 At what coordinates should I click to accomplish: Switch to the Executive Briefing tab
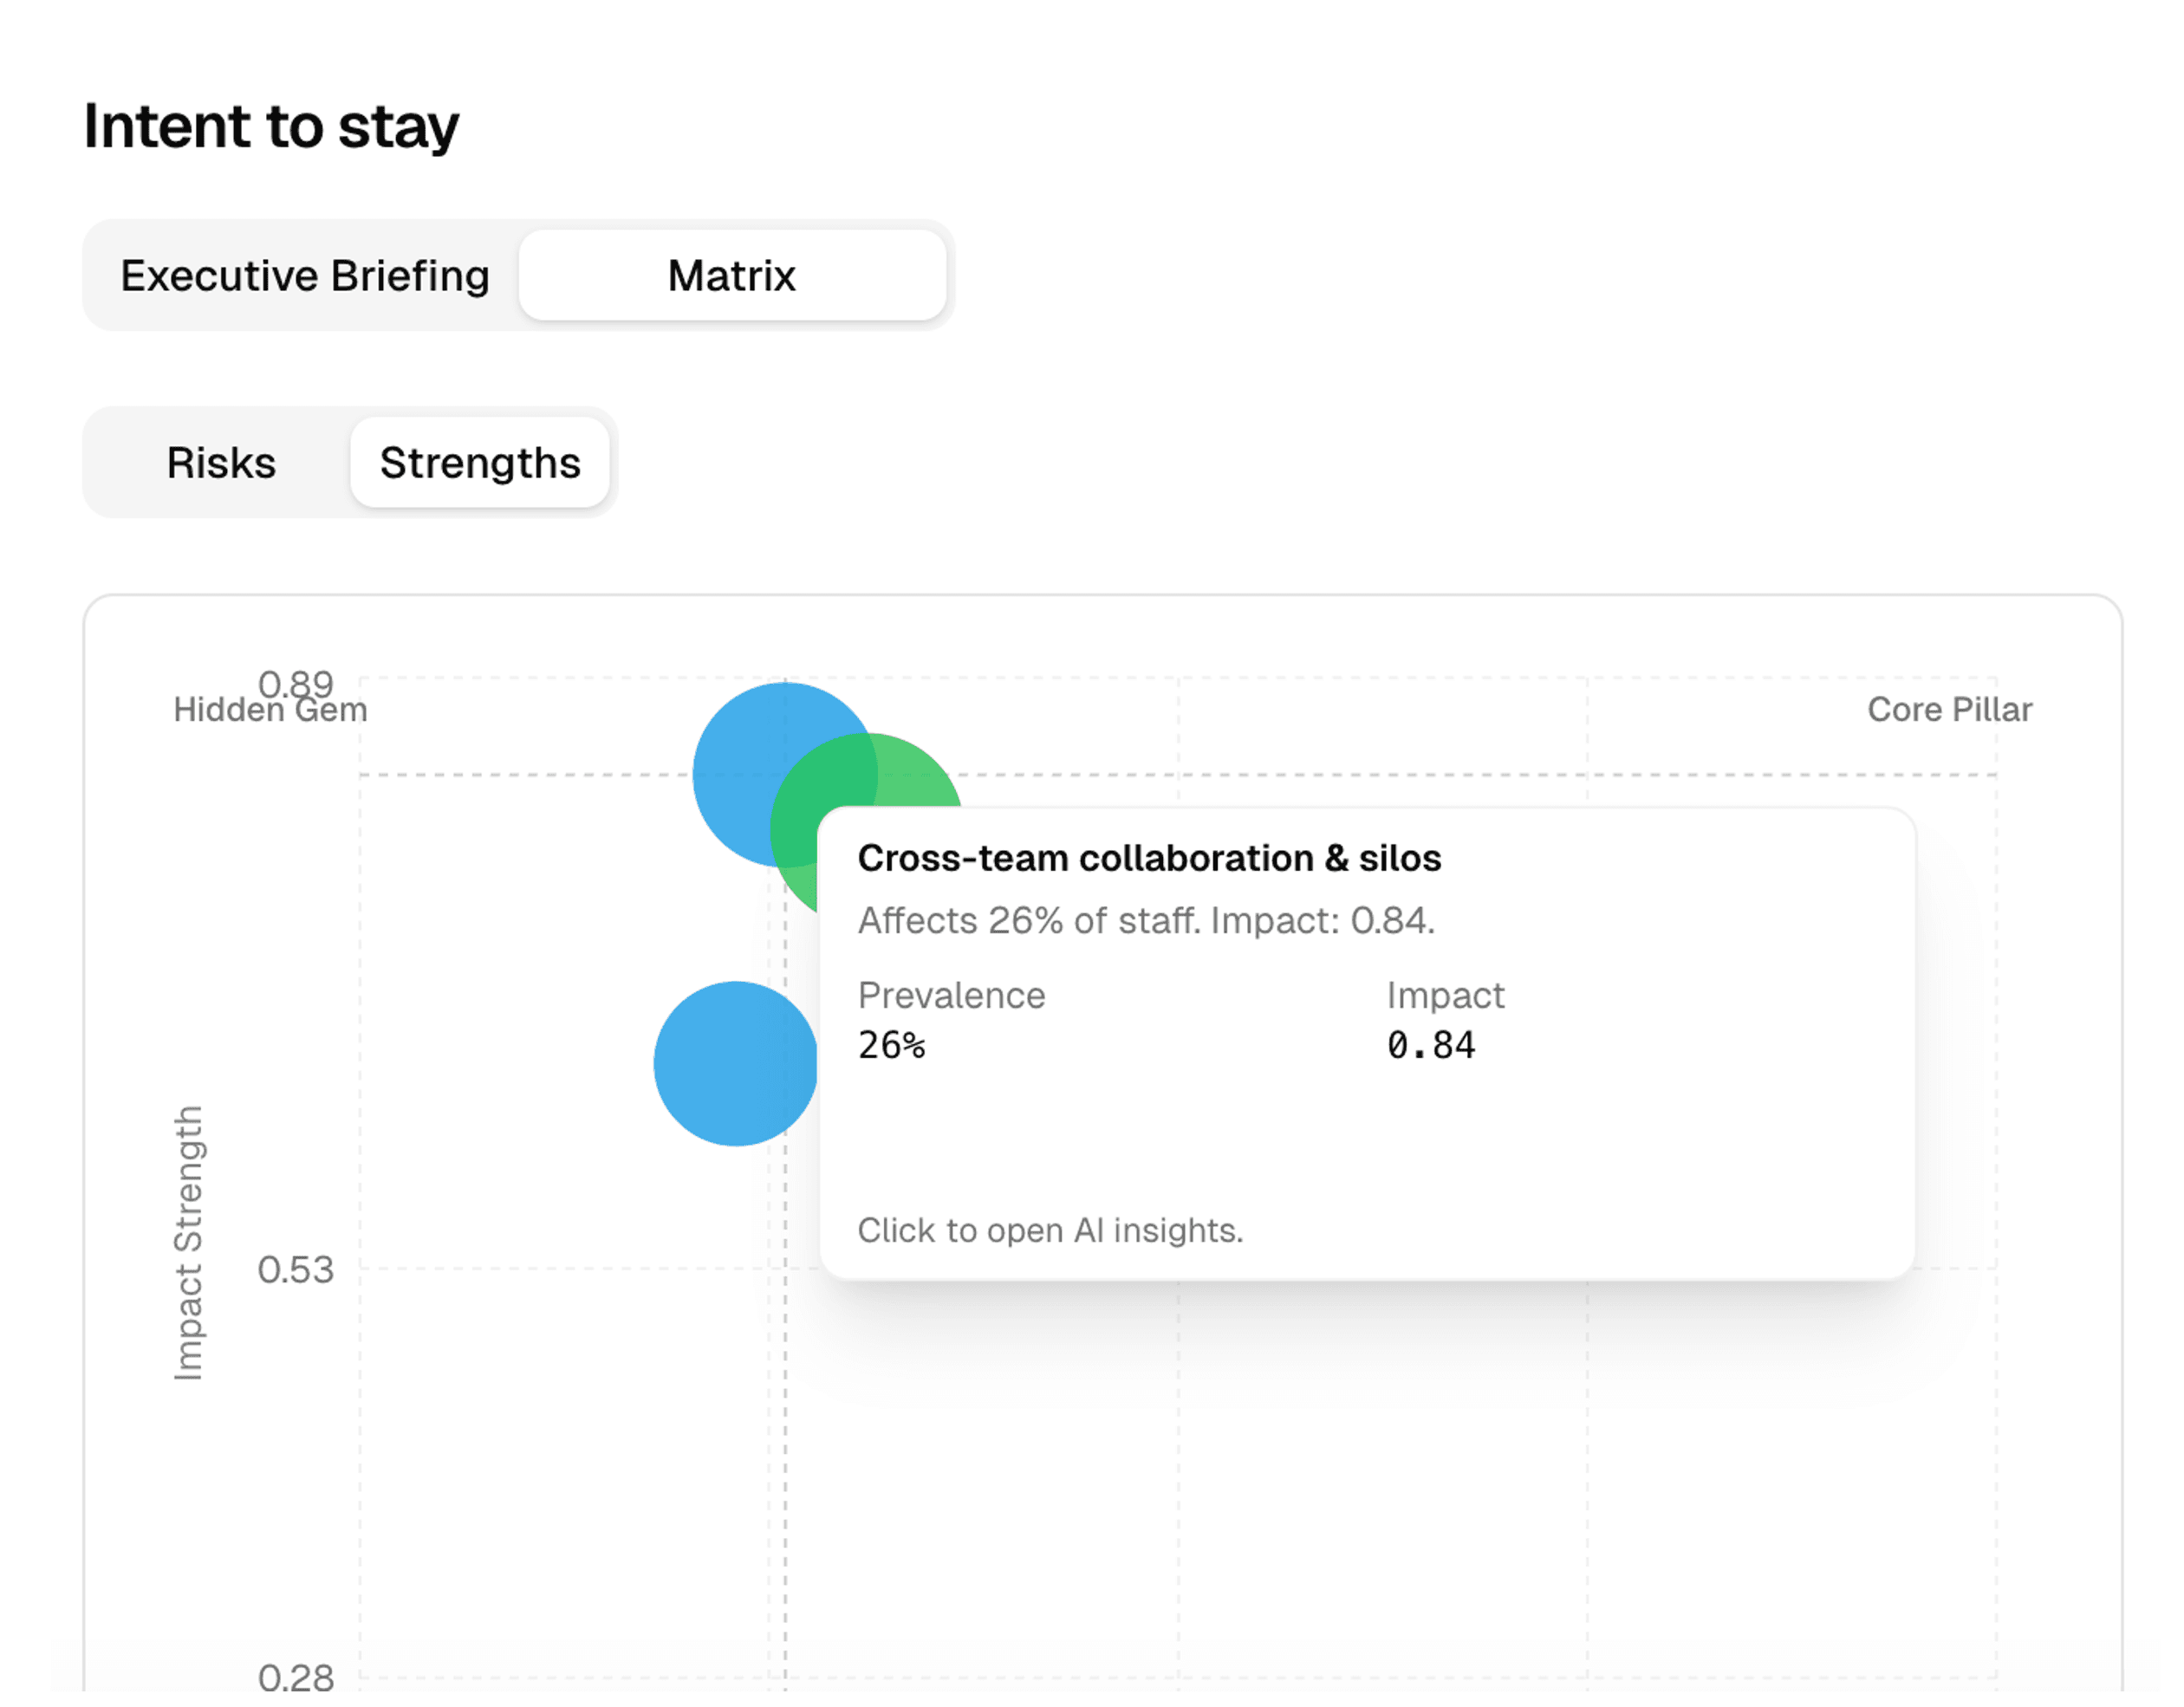point(304,276)
